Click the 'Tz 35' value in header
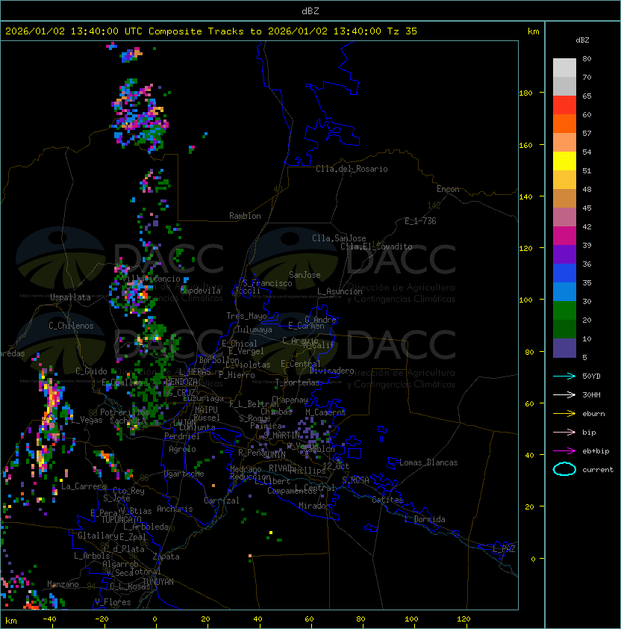 click(x=402, y=31)
